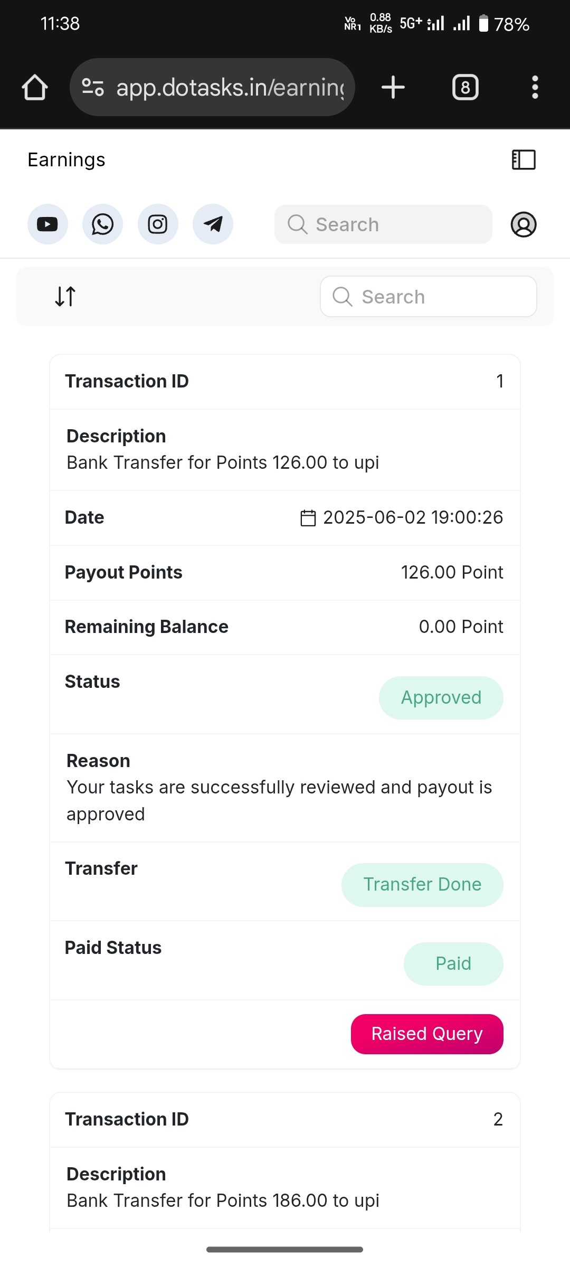This screenshot has height=1267, width=570.
Task: Open the WhatsApp icon
Action: 102,224
